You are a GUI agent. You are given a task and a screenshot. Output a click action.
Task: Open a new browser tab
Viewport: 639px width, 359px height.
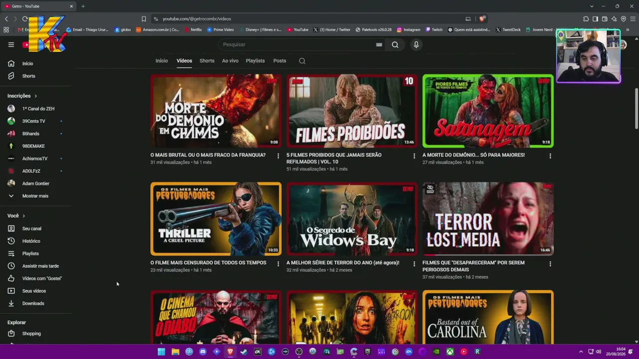[83, 6]
